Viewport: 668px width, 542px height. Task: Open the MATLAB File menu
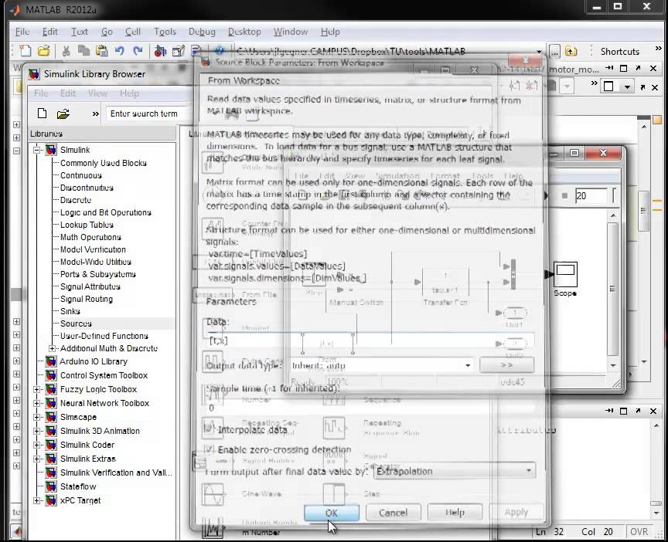point(22,32)
